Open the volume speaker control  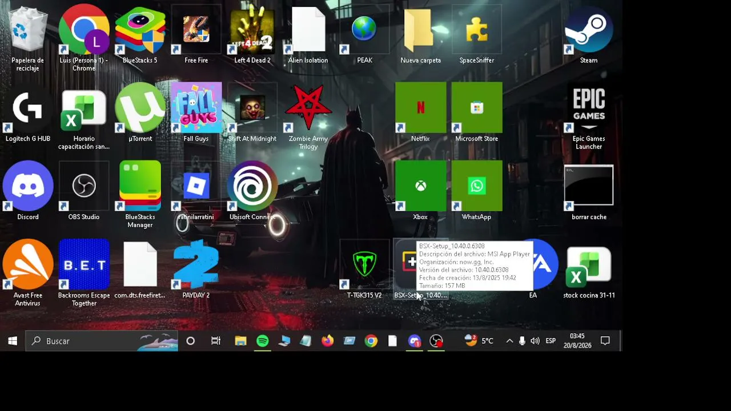pos(535,341)
